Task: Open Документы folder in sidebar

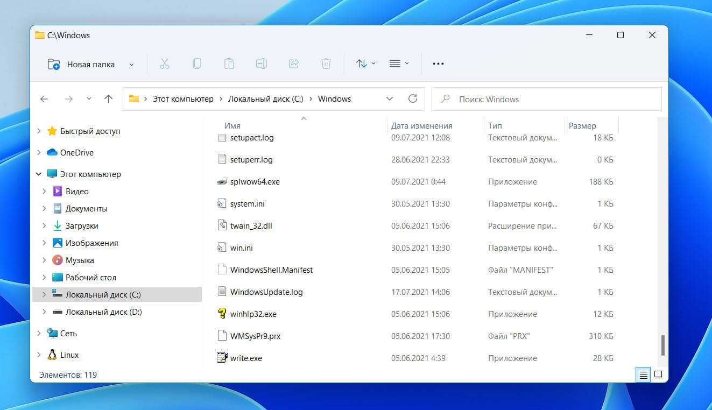Action: pos(87,208)
